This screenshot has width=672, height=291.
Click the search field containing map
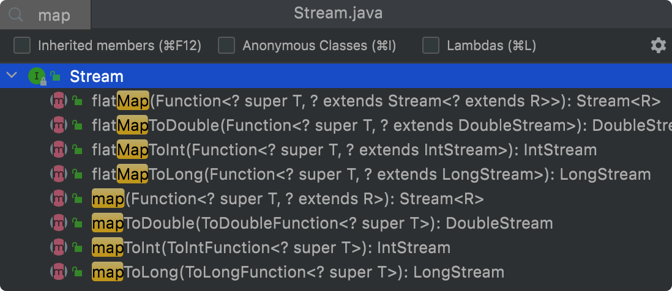click(45, 15)
